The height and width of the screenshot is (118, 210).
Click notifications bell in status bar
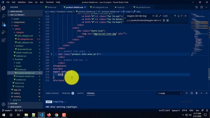[x=207, y=110]
